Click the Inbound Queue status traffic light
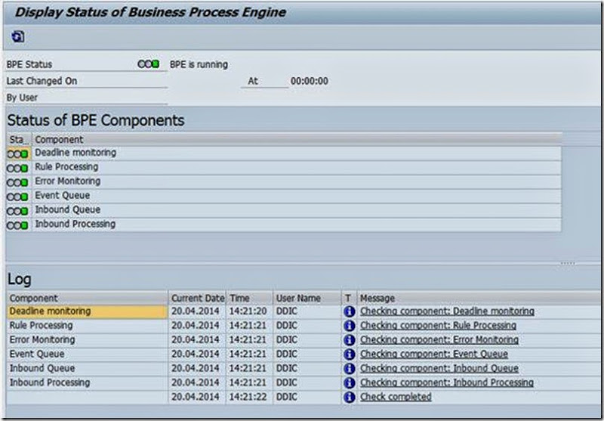This screenshot has width=604, height=421. [x=17, y=212]
